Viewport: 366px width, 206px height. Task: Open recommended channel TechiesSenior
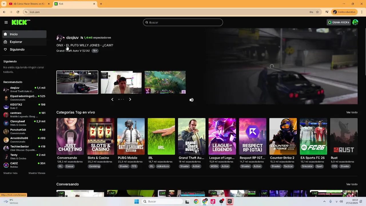click(24, 148)
